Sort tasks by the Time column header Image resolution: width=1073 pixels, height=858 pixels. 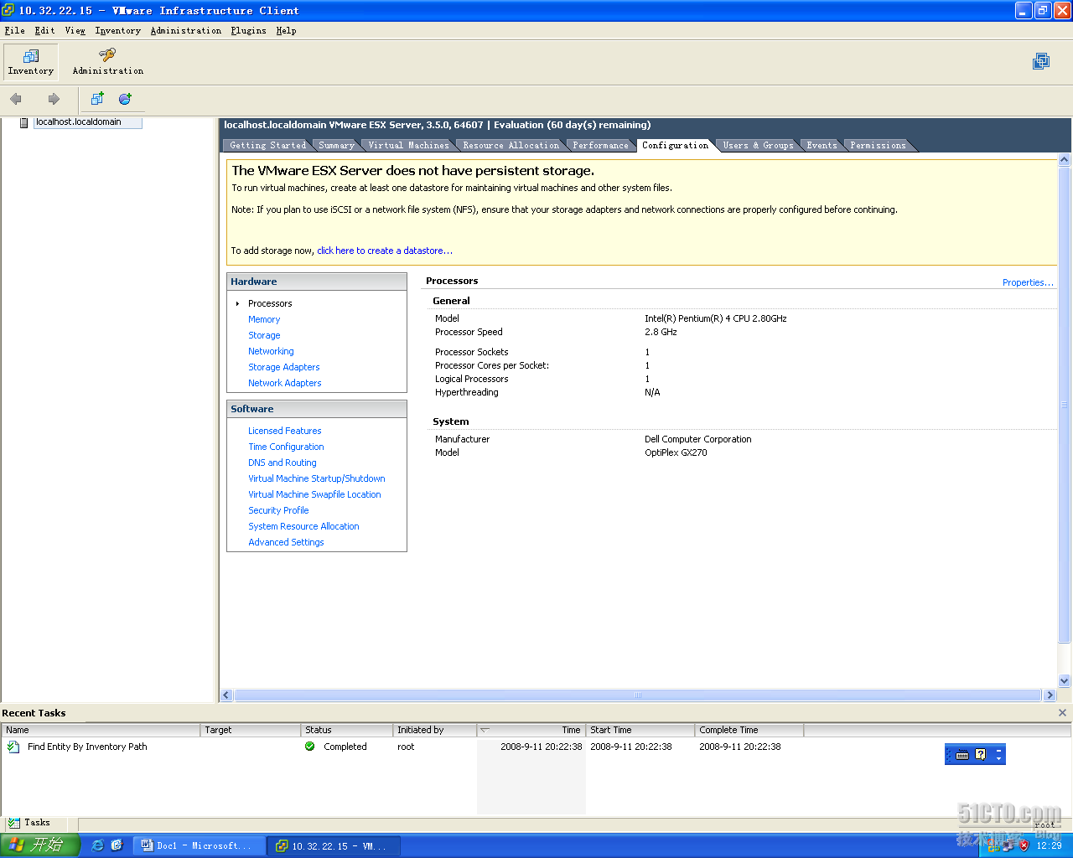tap(531, 730)
